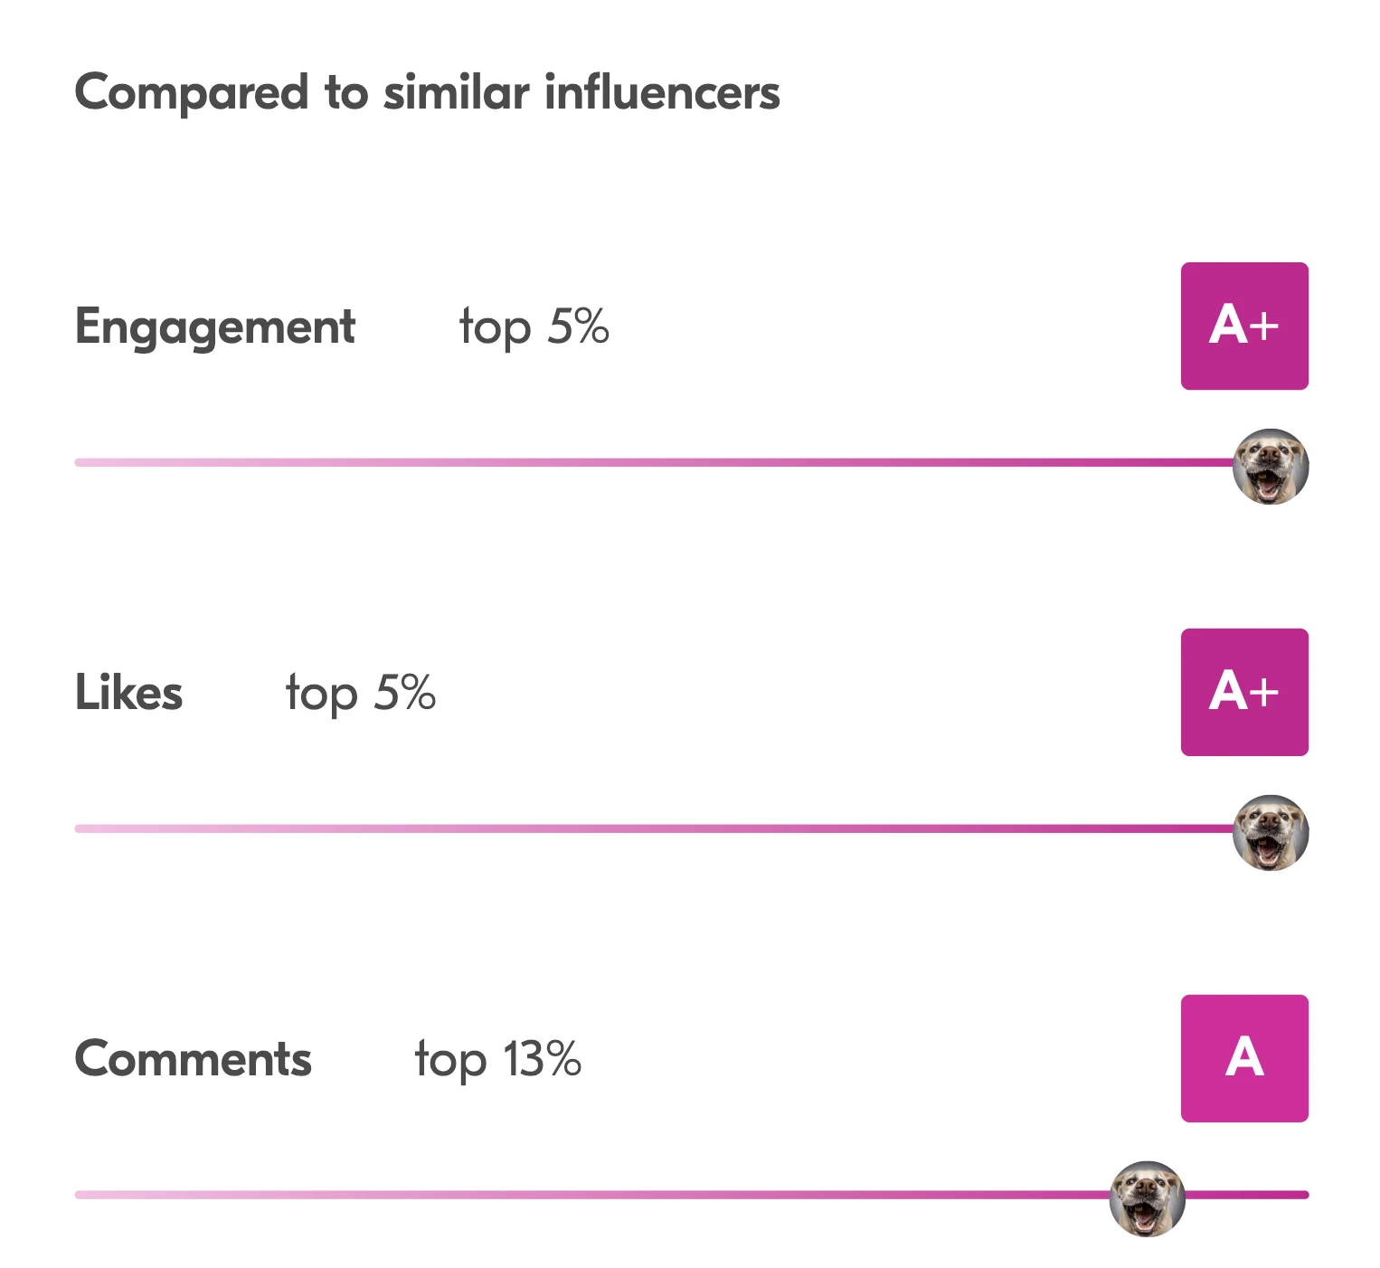Viewport: 1380px width, 1268px height.
Task: Click the Comments dog avatar marker
Action: [x=1147, y=1199]
